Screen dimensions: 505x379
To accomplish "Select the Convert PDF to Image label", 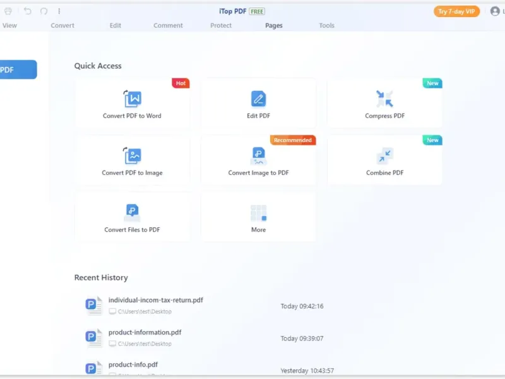I will click(132, 172).
